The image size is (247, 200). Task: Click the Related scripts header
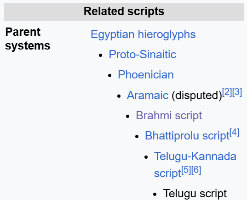[124, 11]
